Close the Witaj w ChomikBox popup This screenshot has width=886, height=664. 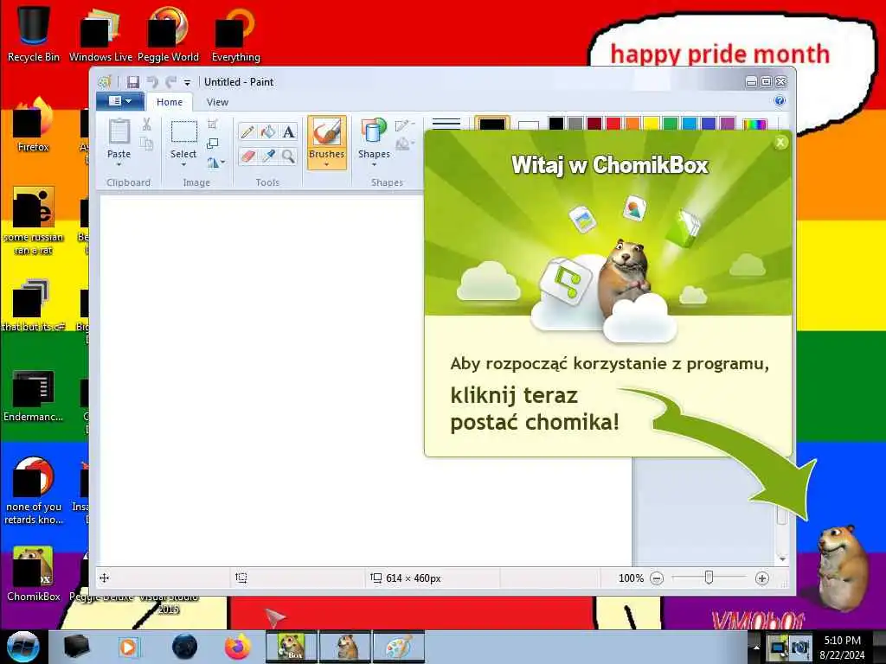tap(780, 143)
